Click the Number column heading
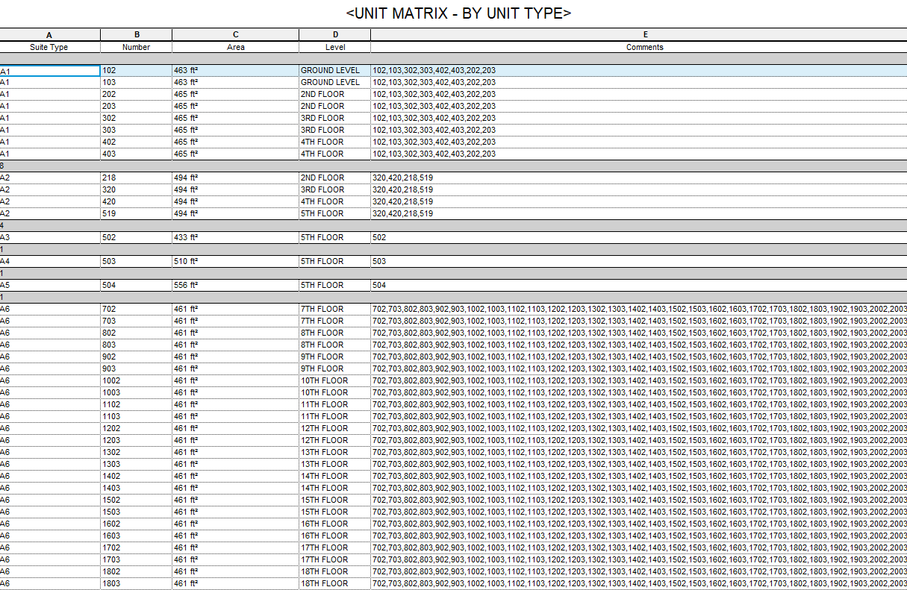Image resolution: width=907 pixels, height=590 pixels. pyautogui.click(x=137, y=47)
